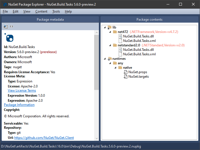Select the NuGet.props file
This screenshot has height=150, width=200.
click(x=138, y=72)
